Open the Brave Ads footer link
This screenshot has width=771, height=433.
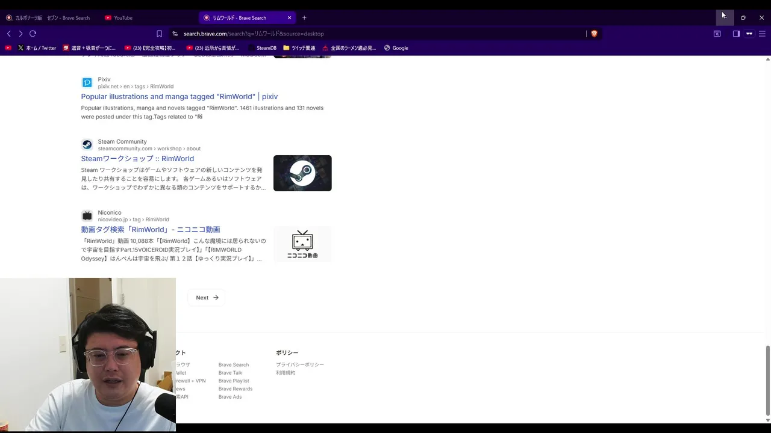click(230, 397)
